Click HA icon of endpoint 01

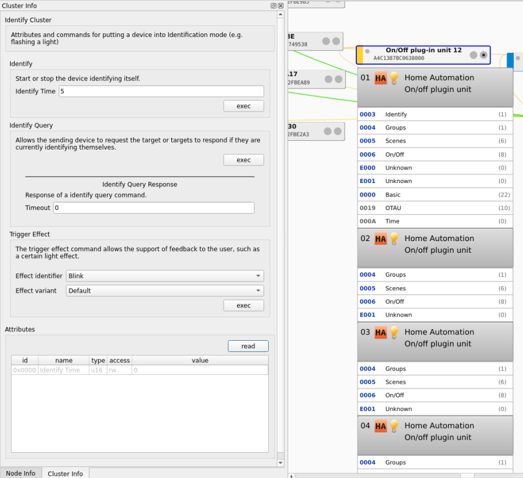[380, 79]
